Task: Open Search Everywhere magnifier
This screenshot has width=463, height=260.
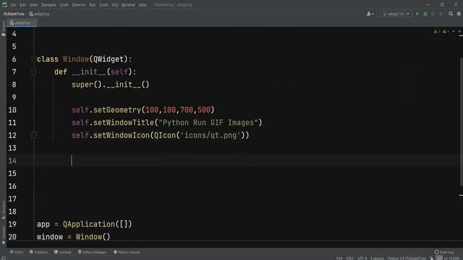Action: [x=451, y=14]
